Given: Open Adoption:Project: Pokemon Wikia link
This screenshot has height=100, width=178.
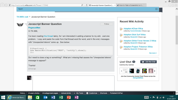Looking at the screenshot, I should pyautogui.click(x=138, y=47).
